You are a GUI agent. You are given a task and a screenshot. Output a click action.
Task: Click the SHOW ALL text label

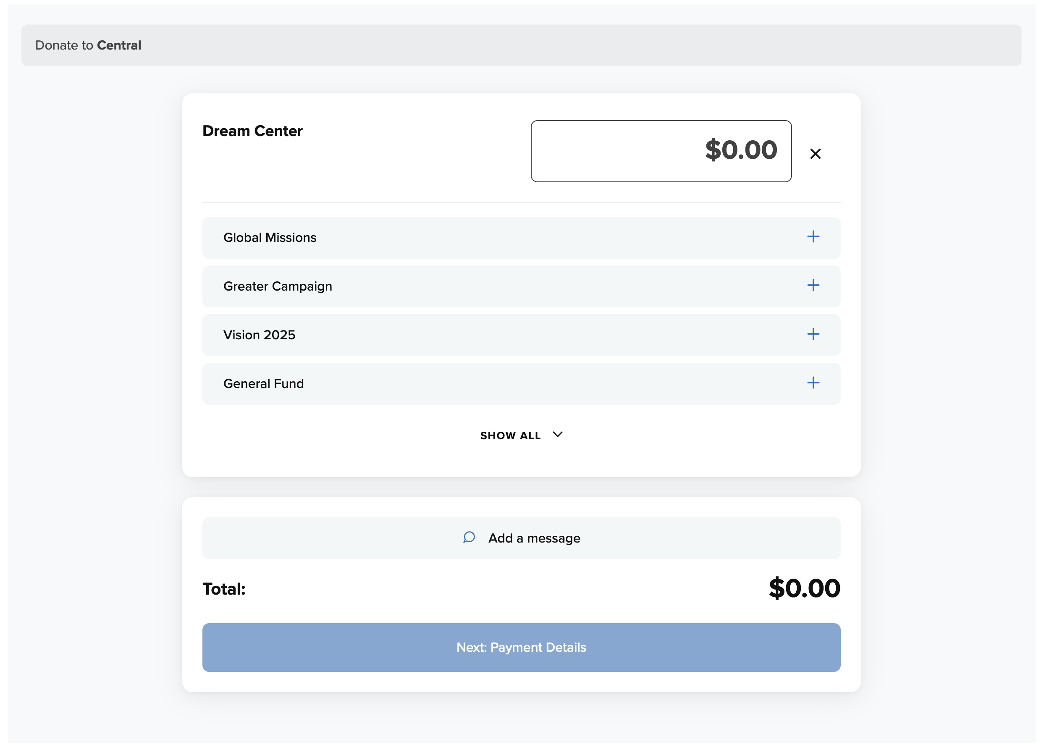click(510, 435)
